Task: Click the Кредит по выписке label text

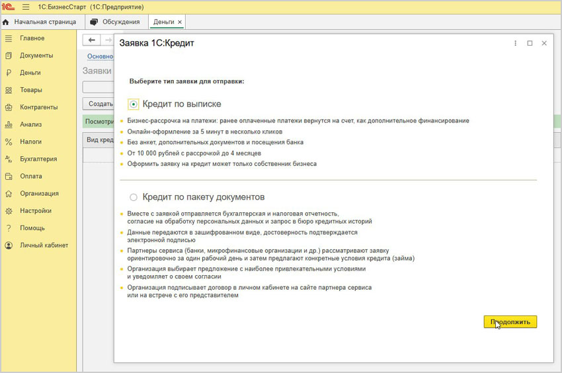Action: pyautogui.click(x=182, y=104)
